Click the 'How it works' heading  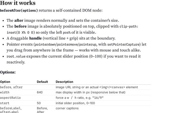pyautogui.click(x=18, y=3)
